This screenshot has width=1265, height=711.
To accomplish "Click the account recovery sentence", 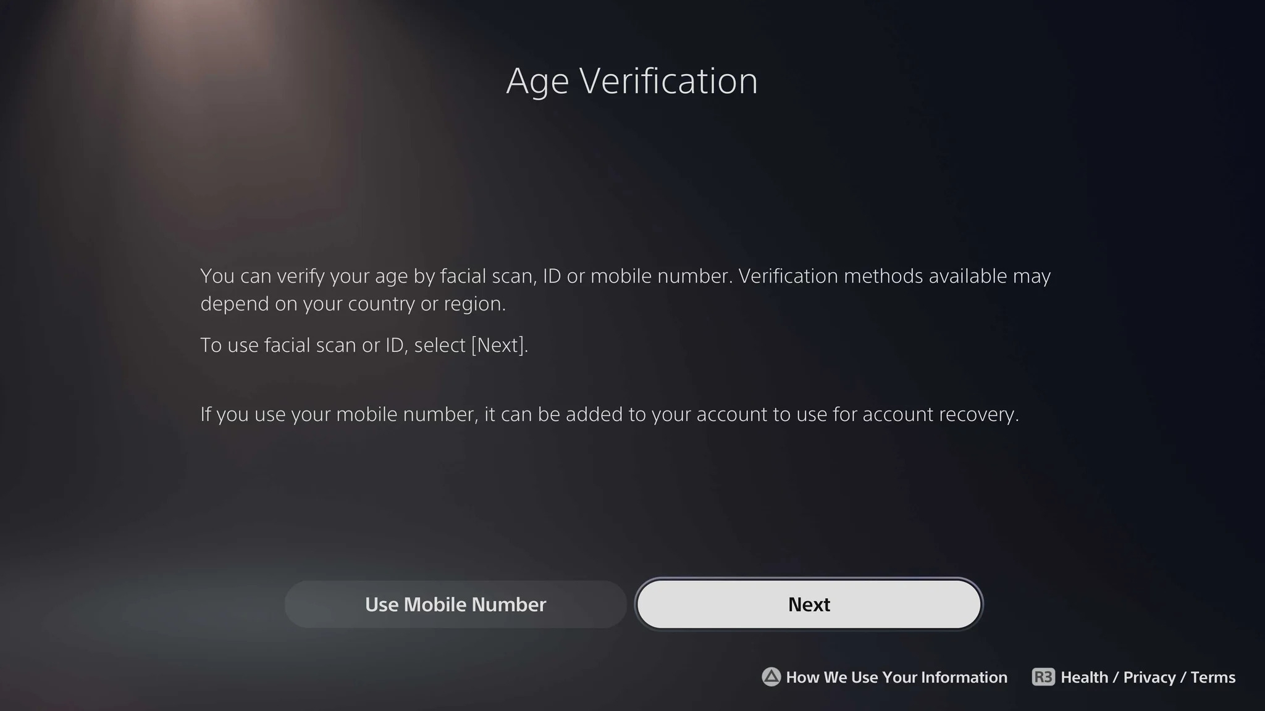I will 610,414.
